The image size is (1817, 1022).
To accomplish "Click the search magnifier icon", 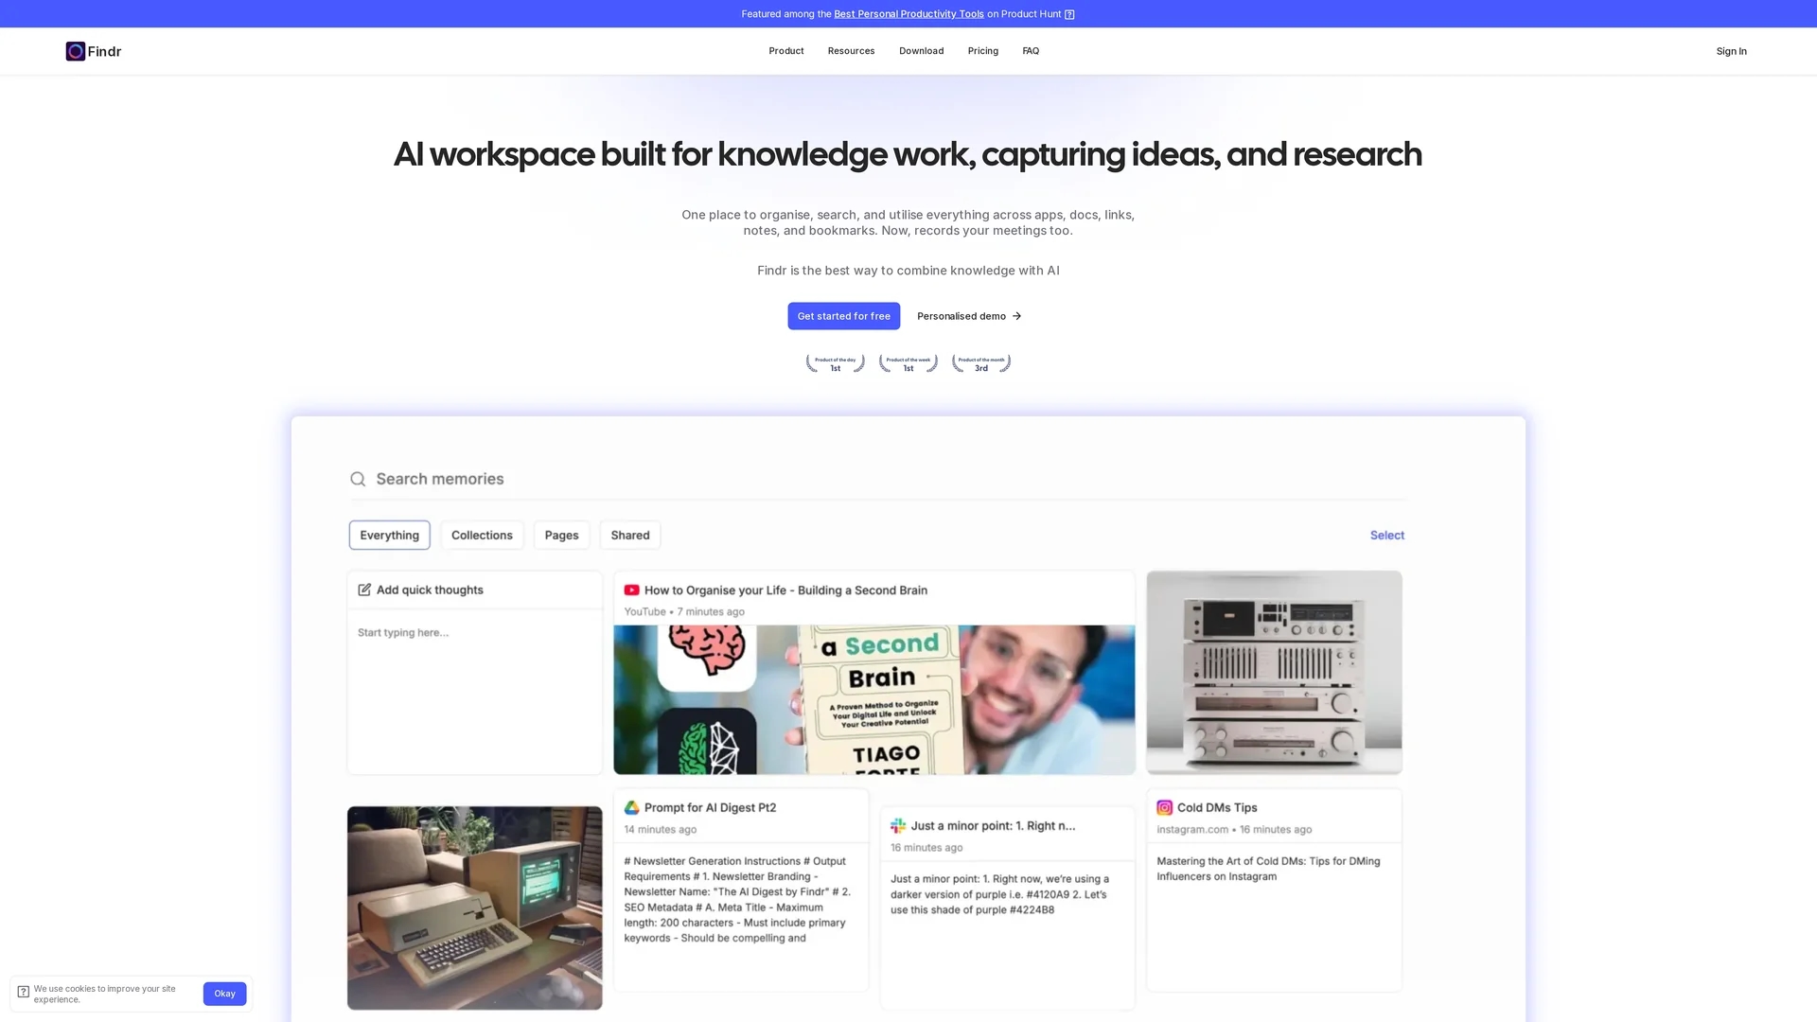I will 358,479.
